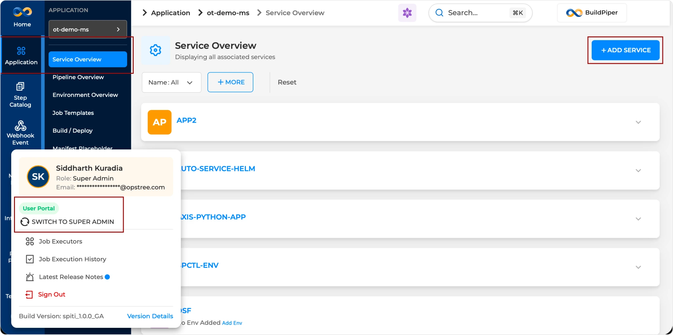Click the SK user avatar
Viewport: 673px width, 335px height.
[x=38, y=177]
